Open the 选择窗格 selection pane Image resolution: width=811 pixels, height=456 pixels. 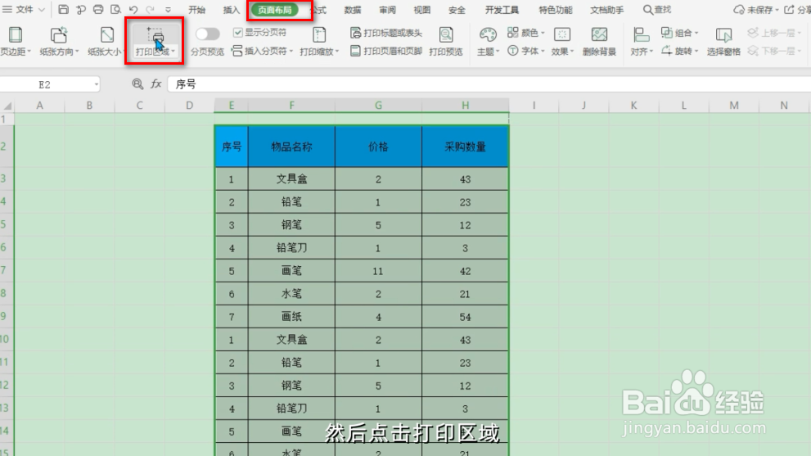tap(723, 42)
